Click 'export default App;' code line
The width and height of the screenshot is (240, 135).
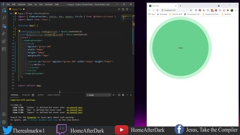point(30,85)
